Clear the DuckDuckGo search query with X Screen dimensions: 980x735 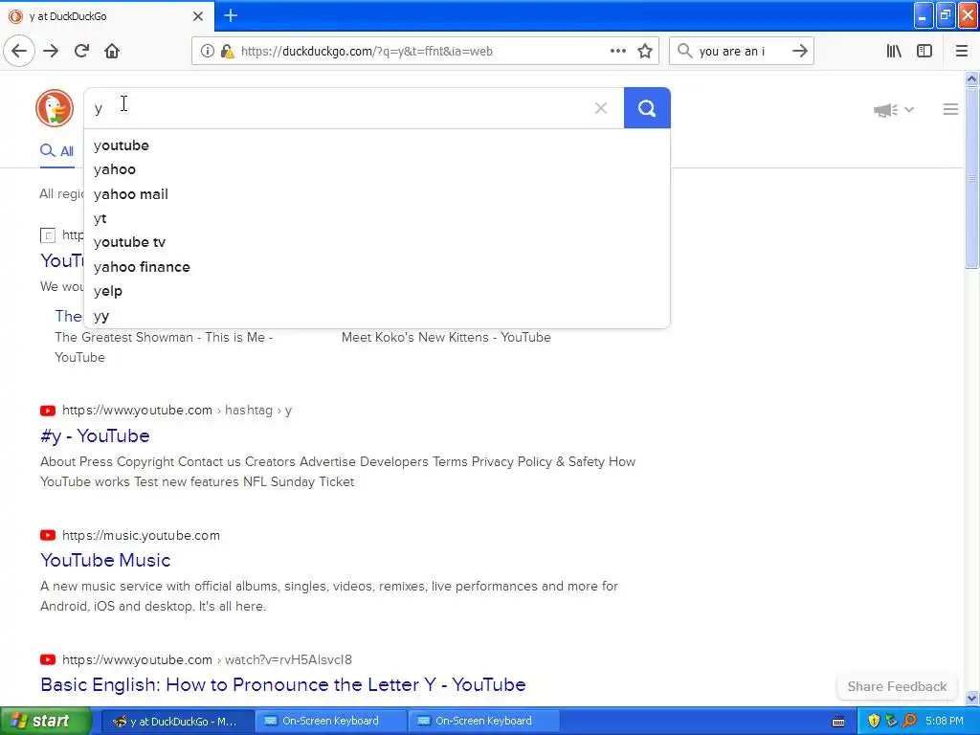click(x=601, y=108)
